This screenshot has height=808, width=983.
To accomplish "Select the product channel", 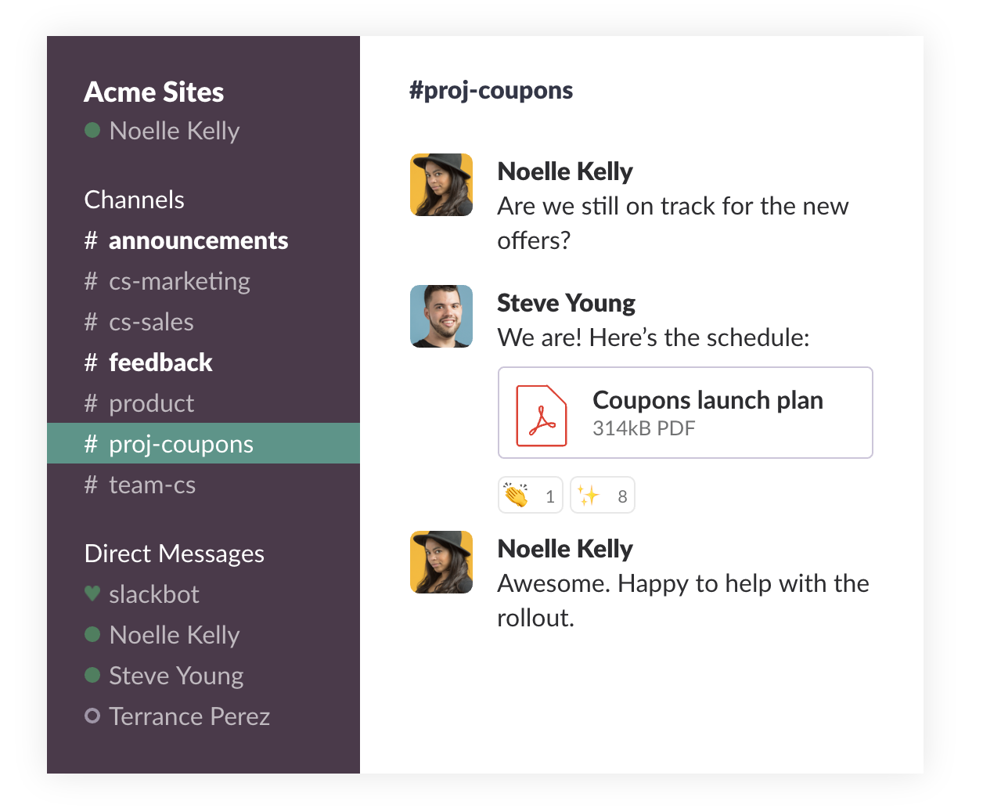I will [x=151, y=403].
